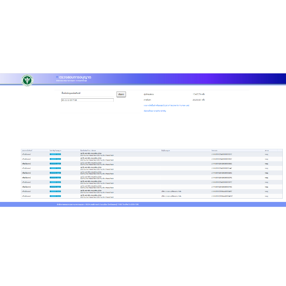Screen dimensions: 286x286
Task: Click the blue dot beside the page title
Action: (x=57, y=77)
